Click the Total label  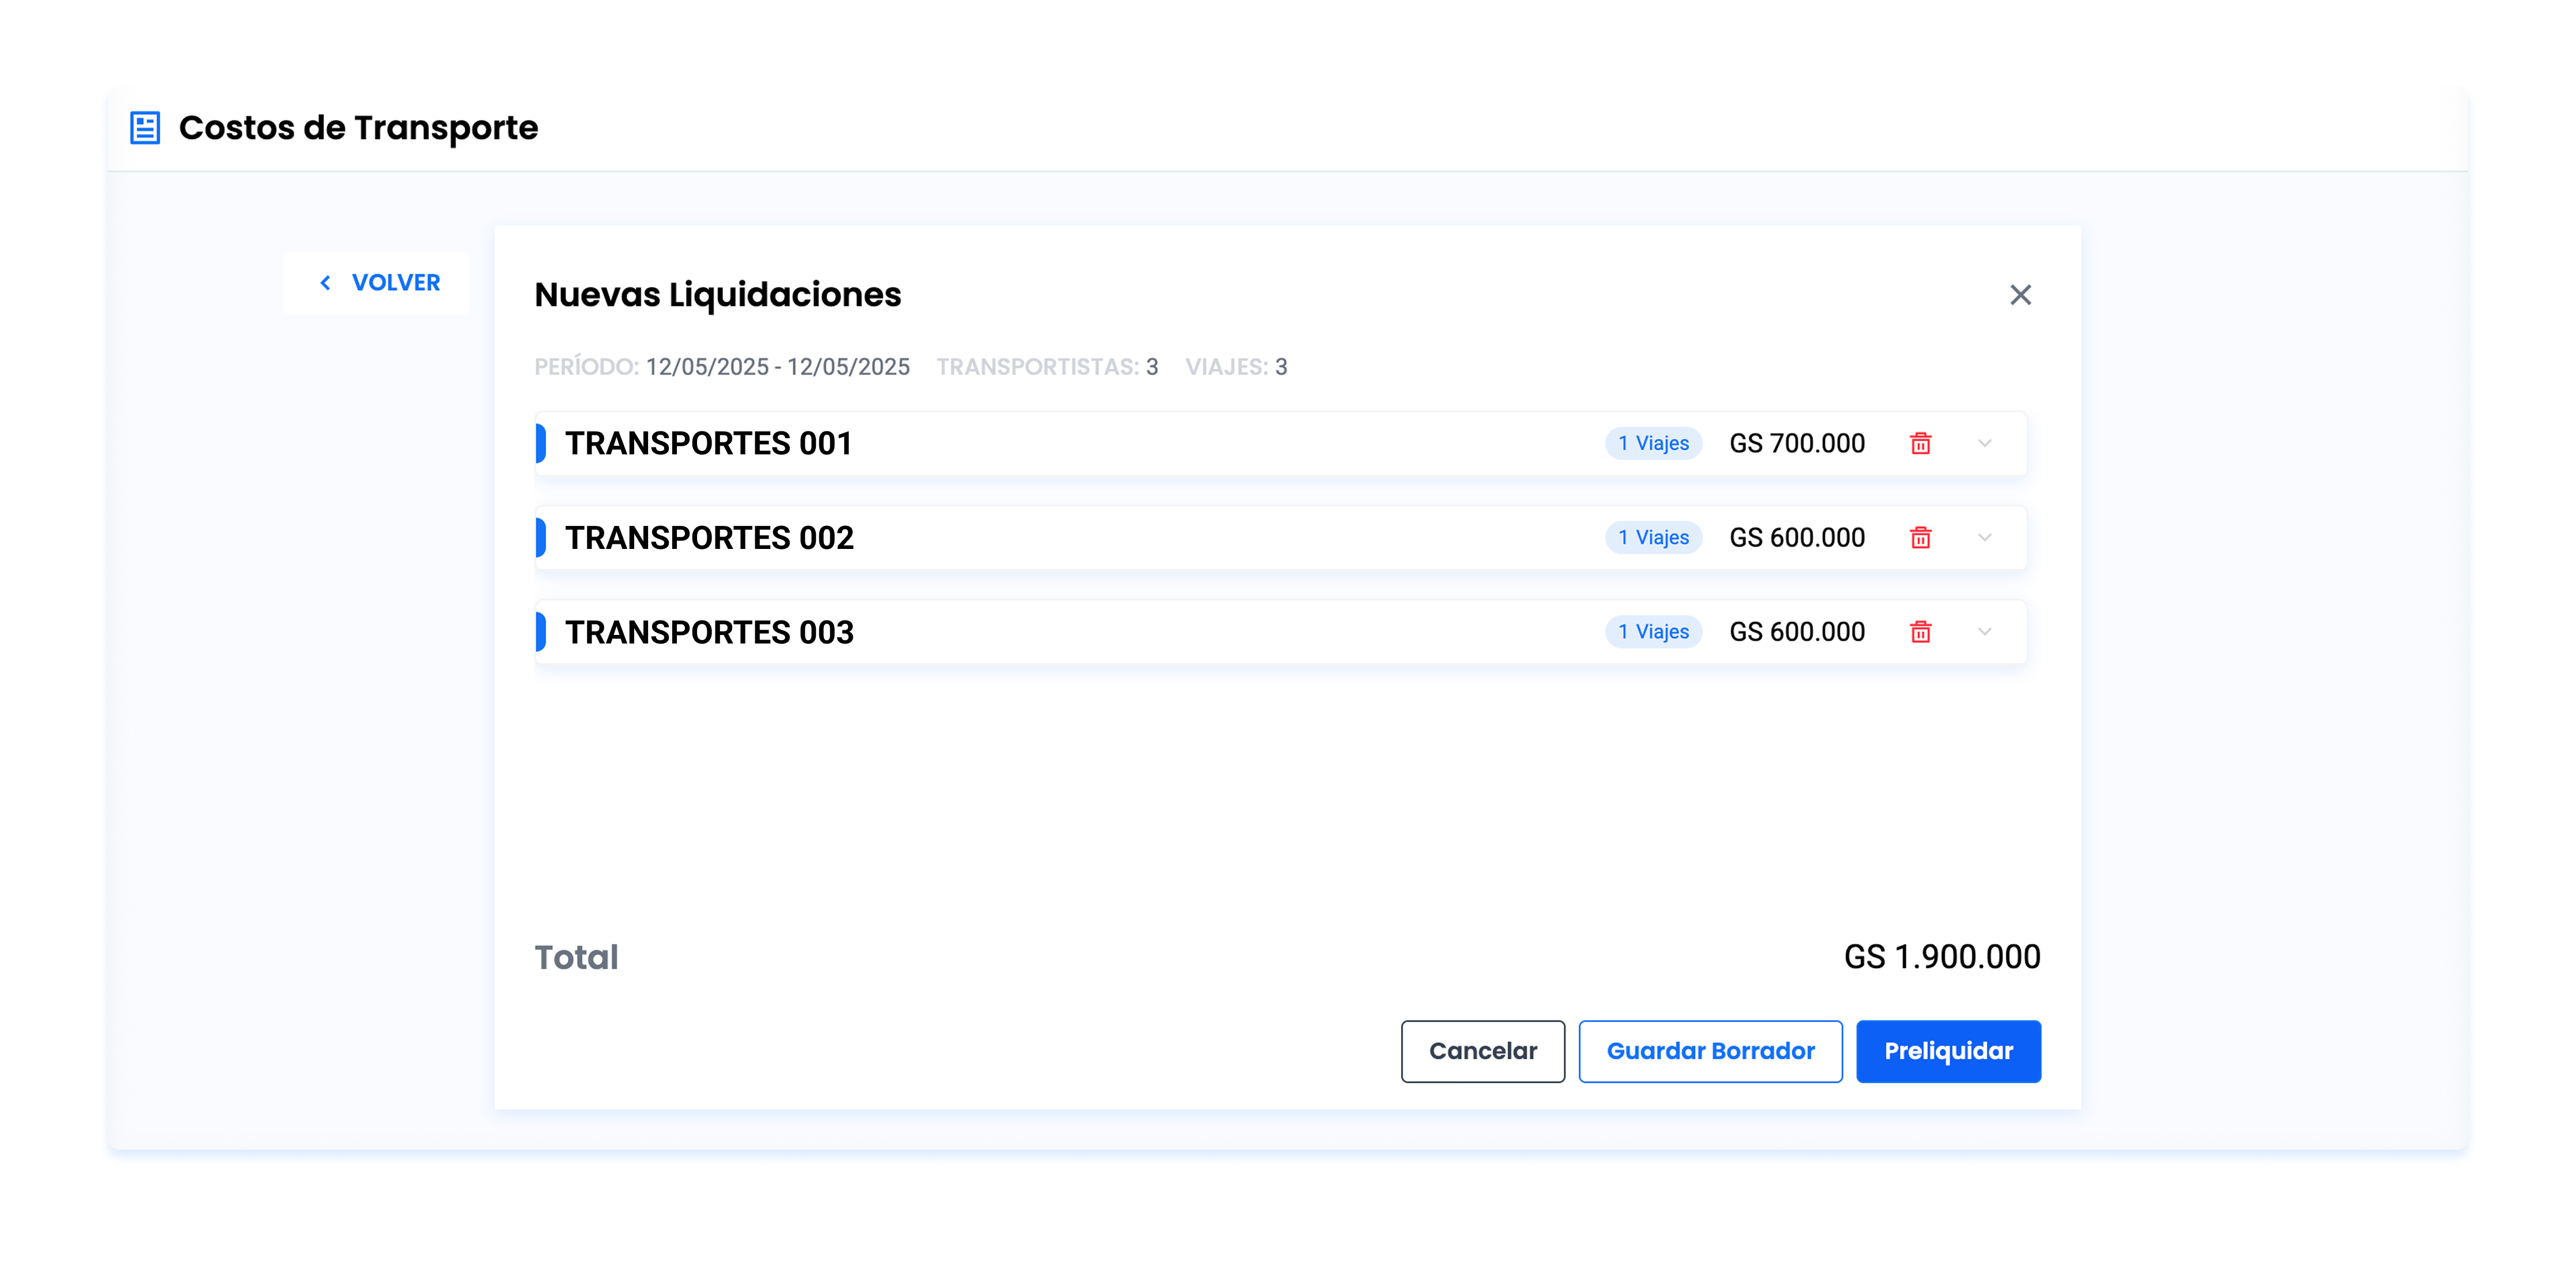pos(576,957)
